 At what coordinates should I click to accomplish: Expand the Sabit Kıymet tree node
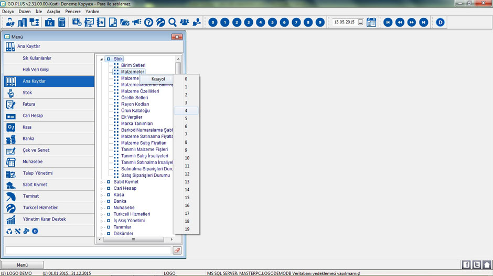point(102,182)
